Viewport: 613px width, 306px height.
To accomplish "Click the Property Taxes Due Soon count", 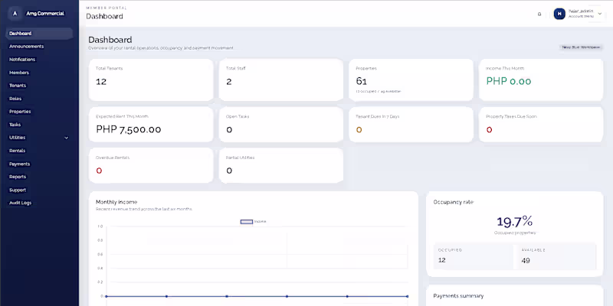I will click(489, 129).
